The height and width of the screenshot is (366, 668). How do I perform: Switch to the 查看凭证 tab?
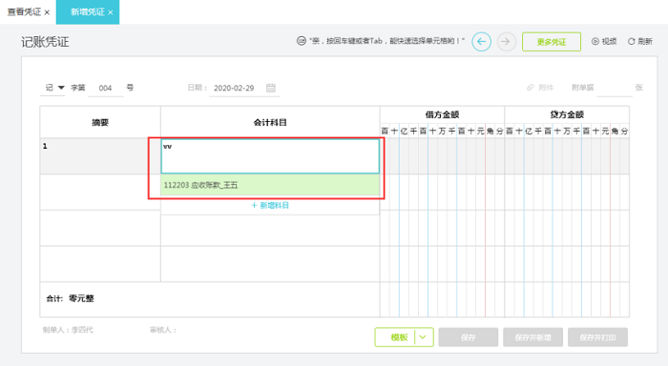(24, 12)
